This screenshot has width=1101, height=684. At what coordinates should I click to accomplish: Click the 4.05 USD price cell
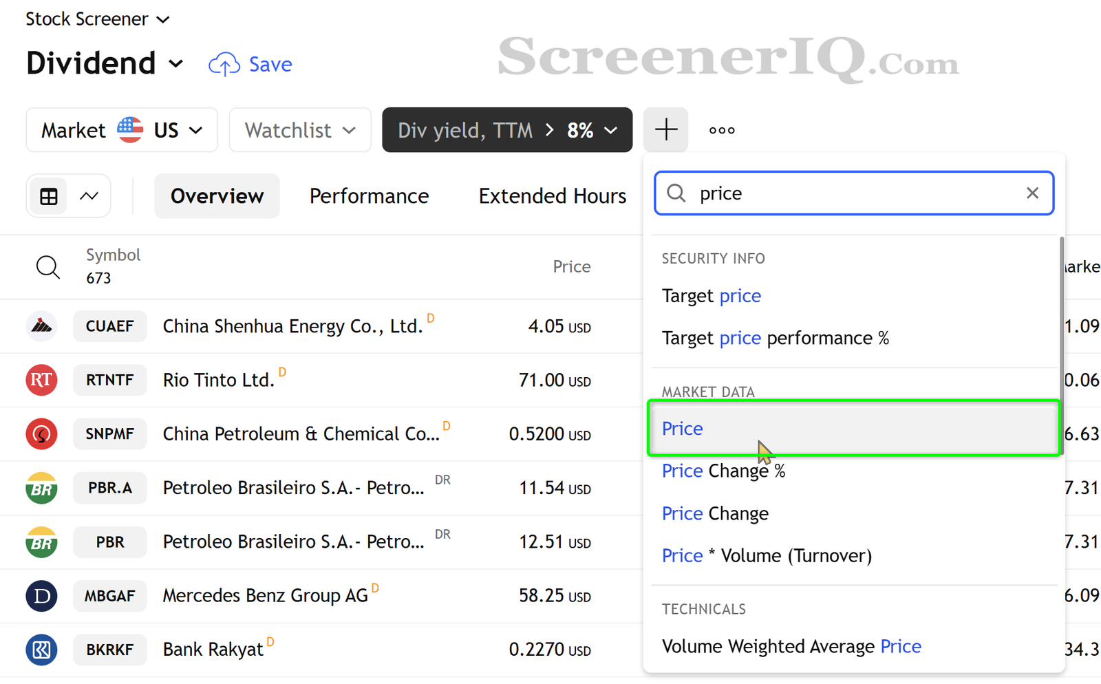click(x=559, y=326)
